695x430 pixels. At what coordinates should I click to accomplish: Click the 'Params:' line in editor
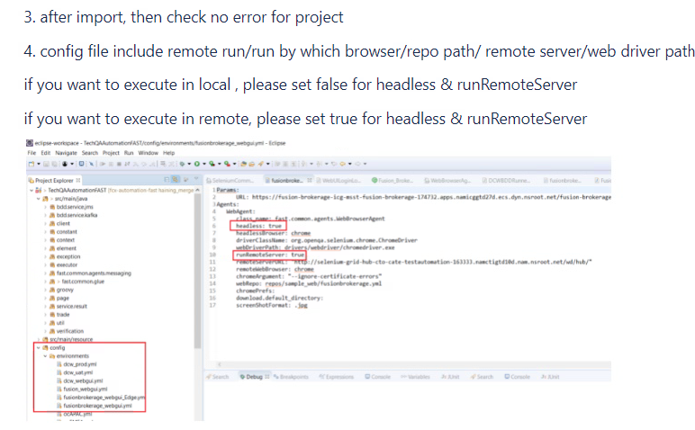[227, 190]
